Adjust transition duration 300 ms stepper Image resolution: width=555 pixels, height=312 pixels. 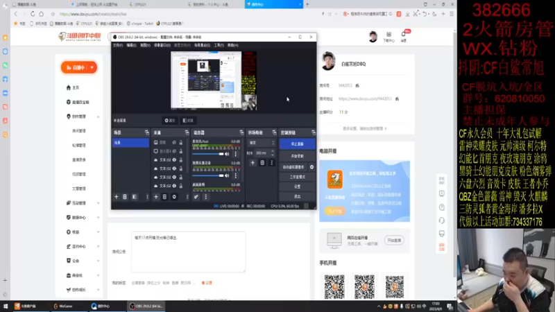pos(272,153)
